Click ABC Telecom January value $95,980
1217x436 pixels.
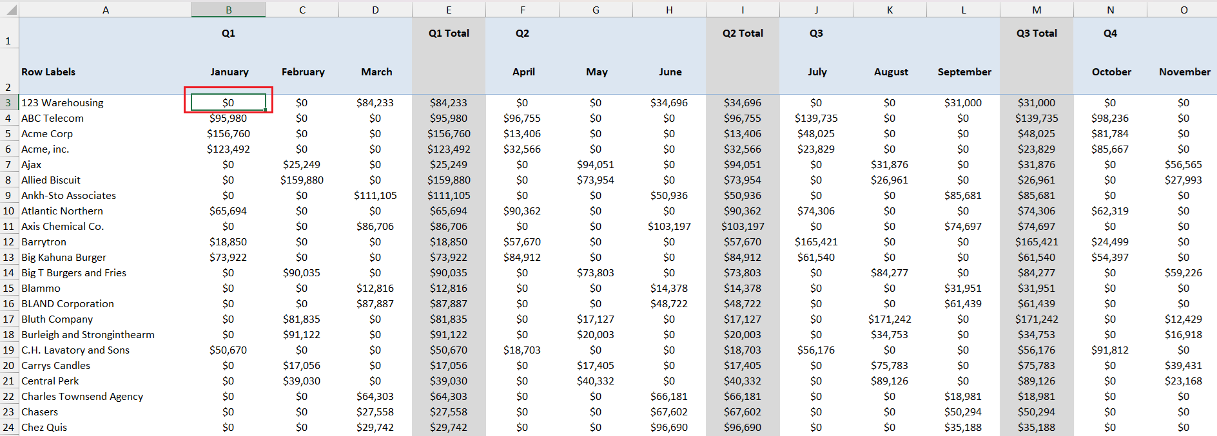(228, 118)
